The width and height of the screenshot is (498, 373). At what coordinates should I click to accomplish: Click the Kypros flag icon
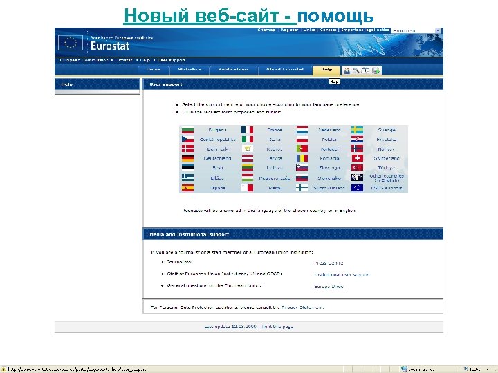pyautogui.click(x=247, y=149)
